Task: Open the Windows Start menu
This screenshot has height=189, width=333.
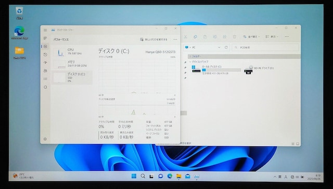Action: (x=134, y=176)
